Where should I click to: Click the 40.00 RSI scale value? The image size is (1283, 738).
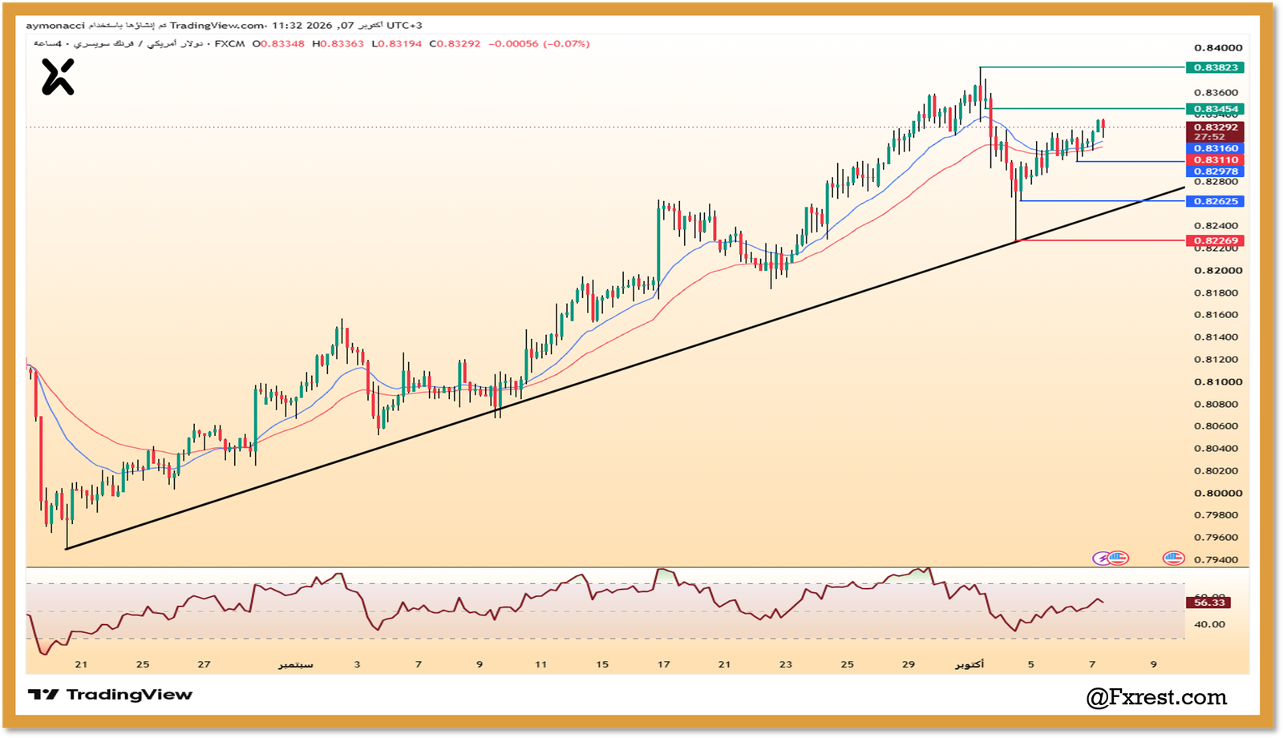(1209, 624)
